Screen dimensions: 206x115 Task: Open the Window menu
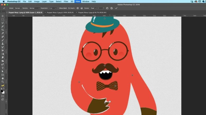(x=86, y=2)
